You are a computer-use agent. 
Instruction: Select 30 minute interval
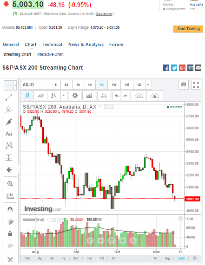point(66,84)
